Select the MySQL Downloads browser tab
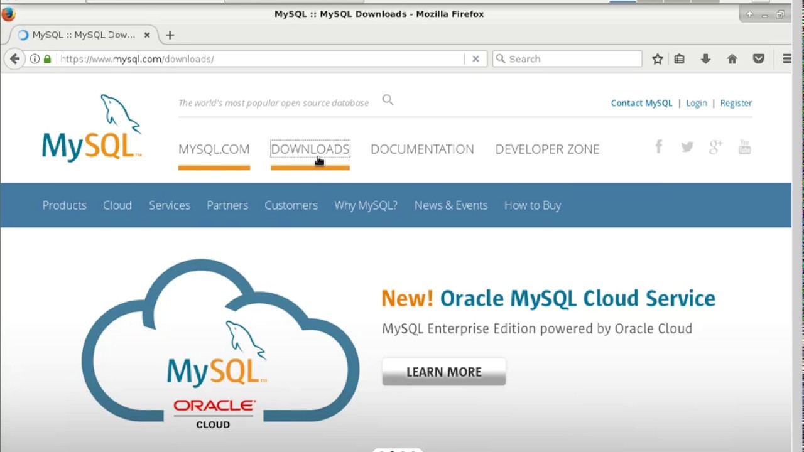 [x=84, y=35]
